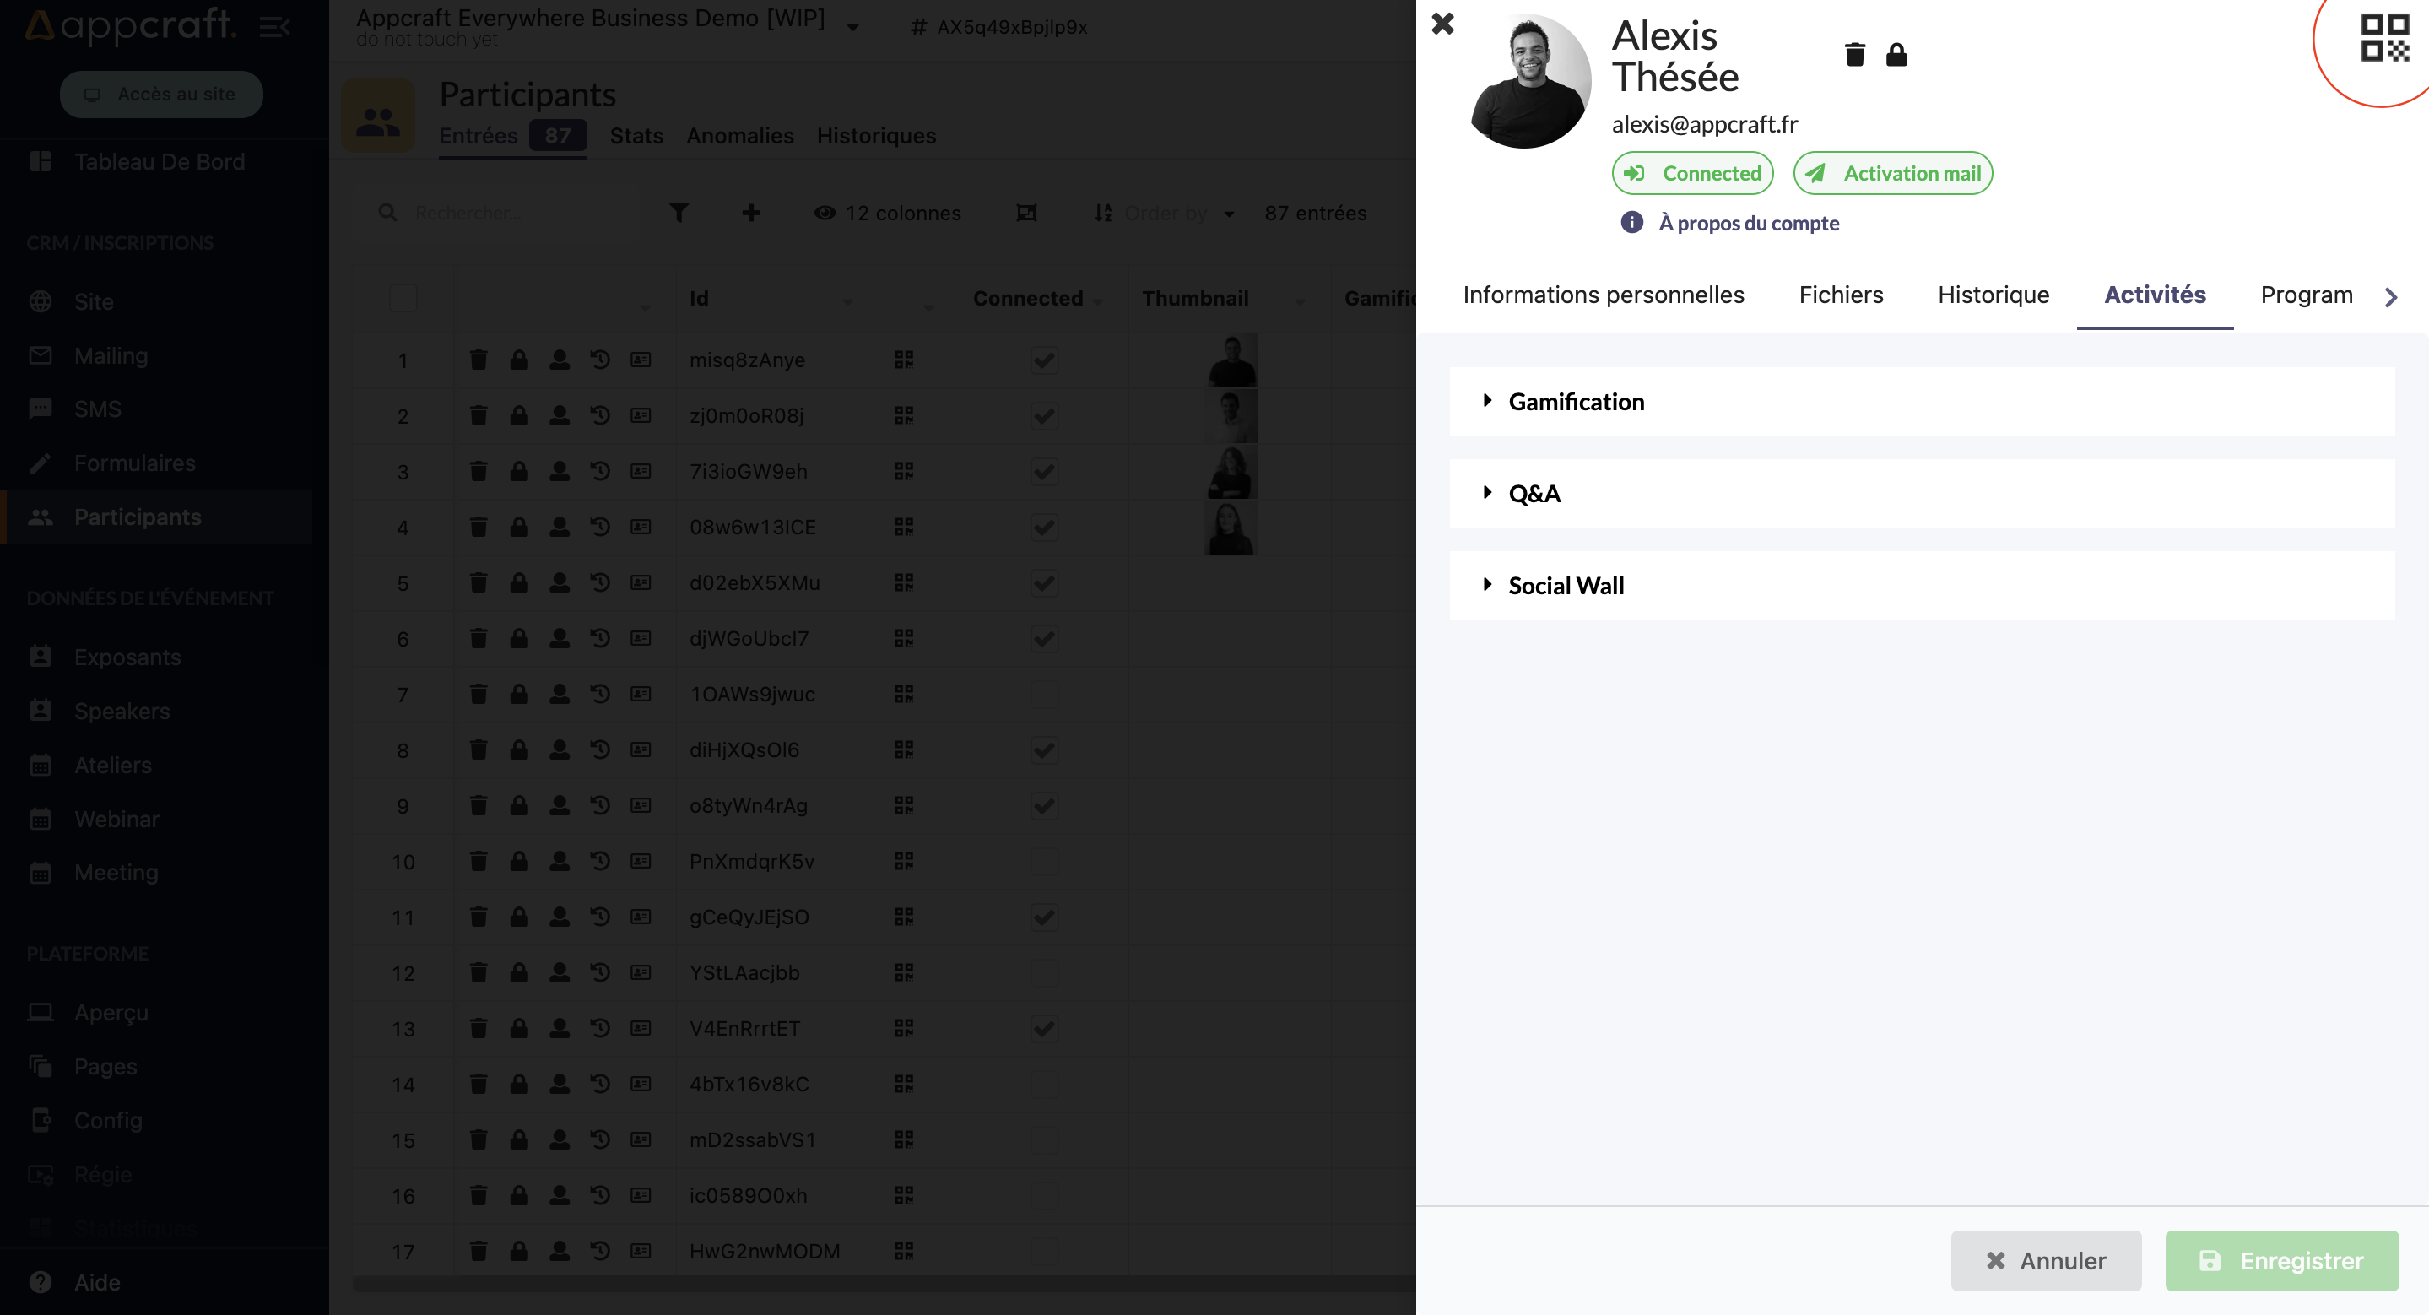Expand the Social Wall section

[1922, 586]
